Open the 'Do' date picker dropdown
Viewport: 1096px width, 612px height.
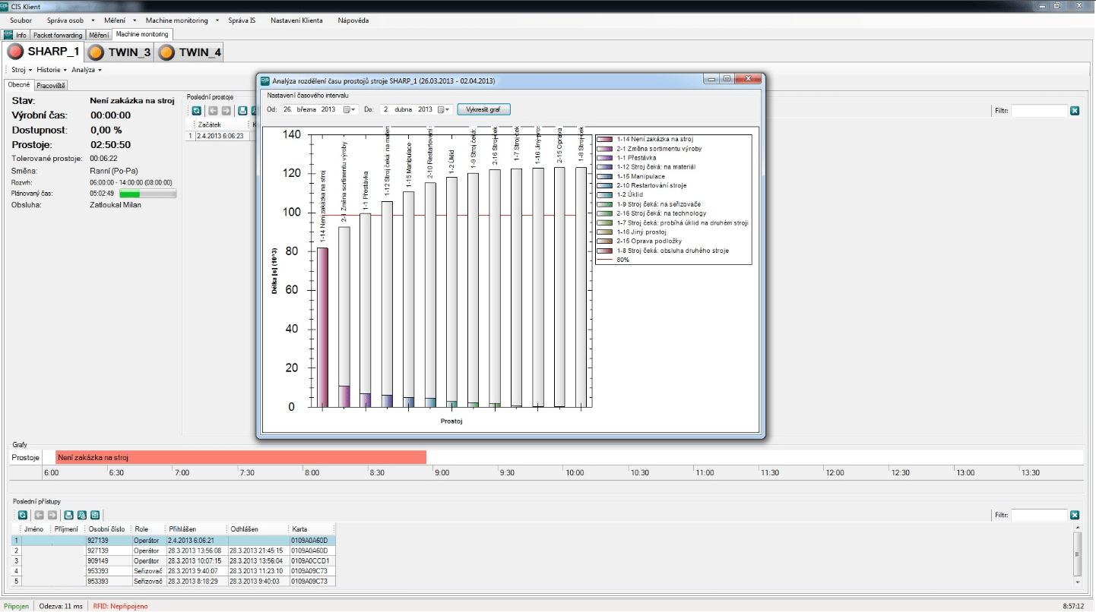(x=443, y=109)
